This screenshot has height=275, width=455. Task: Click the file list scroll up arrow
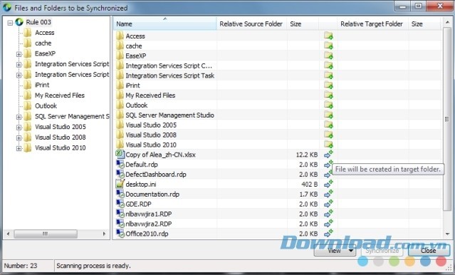[x=447, y=22]
